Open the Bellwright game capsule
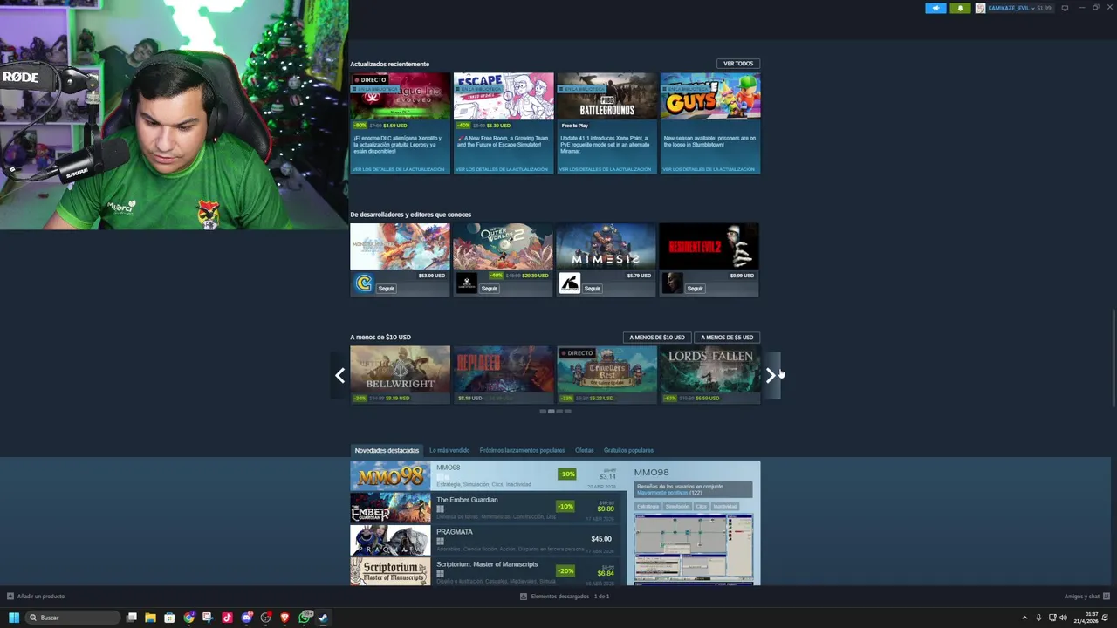 pos(400,375)
